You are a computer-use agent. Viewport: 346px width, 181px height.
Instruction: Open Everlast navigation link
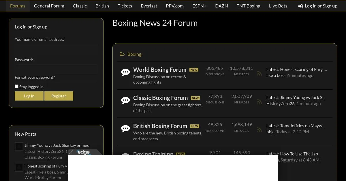point(149,6)
